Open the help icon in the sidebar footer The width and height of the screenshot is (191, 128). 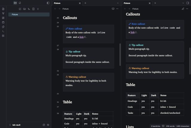click(x=44, y=125)
